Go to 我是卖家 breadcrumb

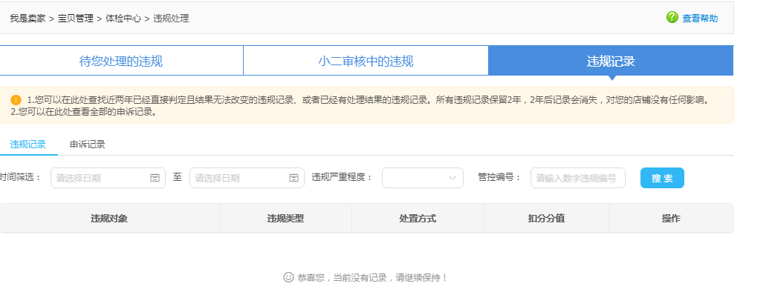pyautogui.click(x=27, y=18)
